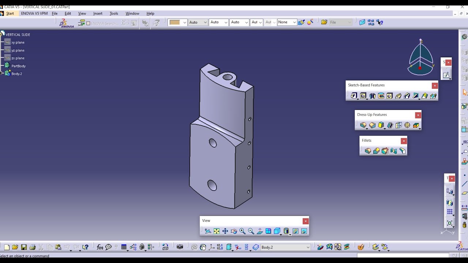Open the ENOVIA V5 VPM menu
Viewport: 468px width, 263px height.
[x=34, y=14]
